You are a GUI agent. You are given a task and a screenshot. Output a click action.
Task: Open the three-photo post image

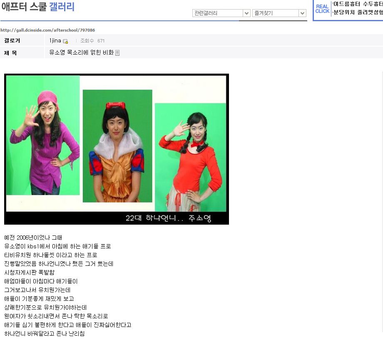[x=117, y=149]
